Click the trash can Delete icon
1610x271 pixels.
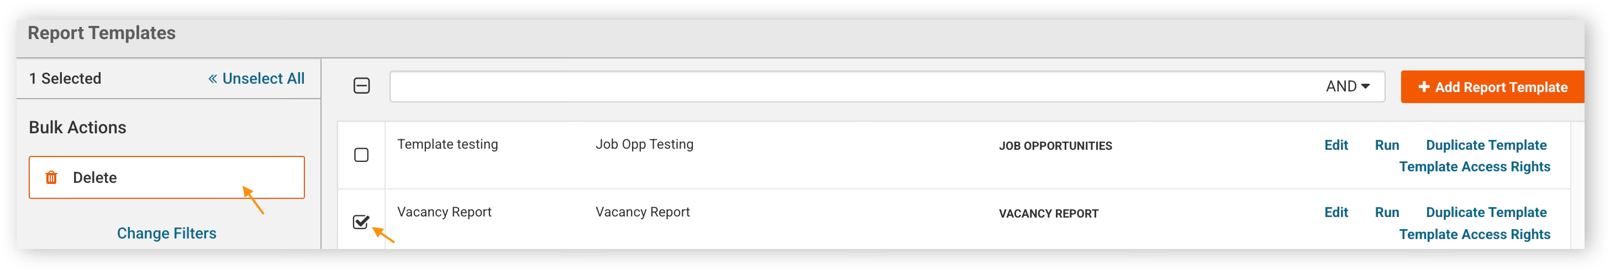(x=51, y=177)
